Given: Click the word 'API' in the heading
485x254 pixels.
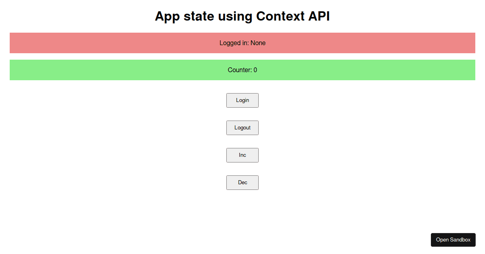Looking at the screenshot, I should click(319, 17).
